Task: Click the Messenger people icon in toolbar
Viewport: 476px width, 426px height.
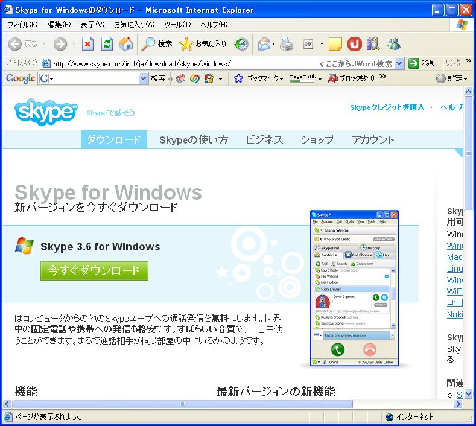Action: point(394,44)
